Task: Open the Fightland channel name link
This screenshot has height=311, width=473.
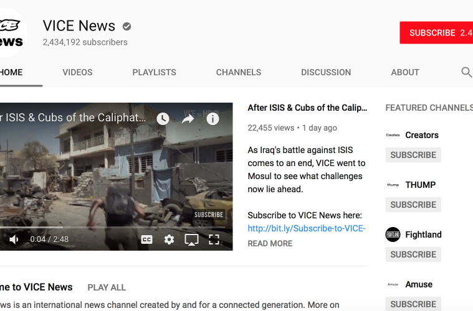Action: [423, 234]
